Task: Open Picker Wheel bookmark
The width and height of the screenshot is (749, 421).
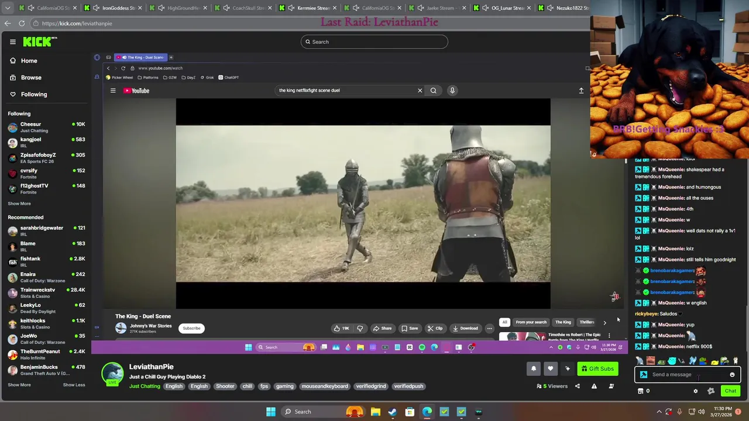Action: point(119,77)
